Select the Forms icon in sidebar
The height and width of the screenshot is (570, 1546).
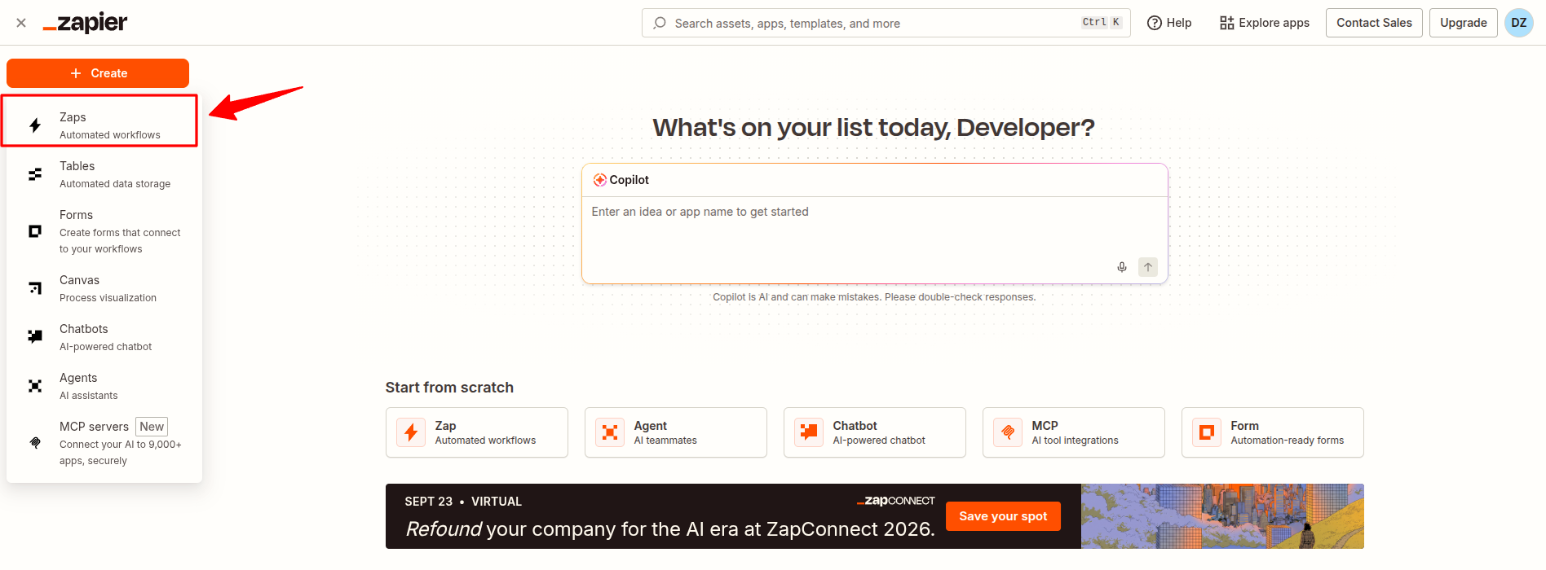pos(35,231)
